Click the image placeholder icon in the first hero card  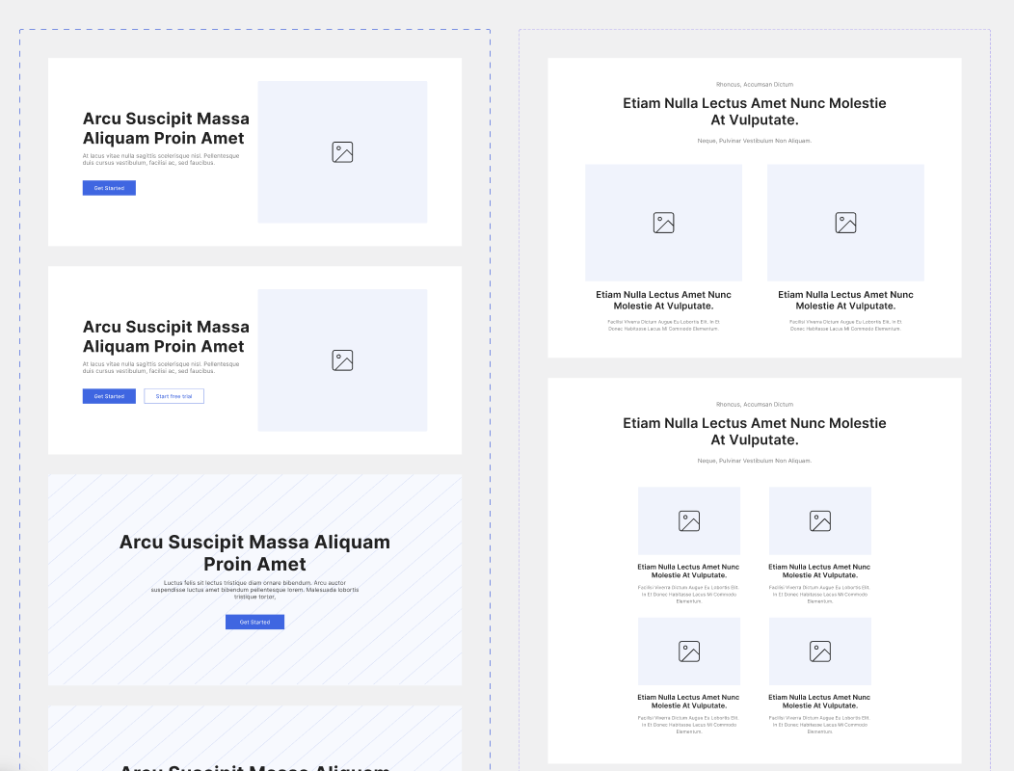pyautogui.click(x=342, y=151)
